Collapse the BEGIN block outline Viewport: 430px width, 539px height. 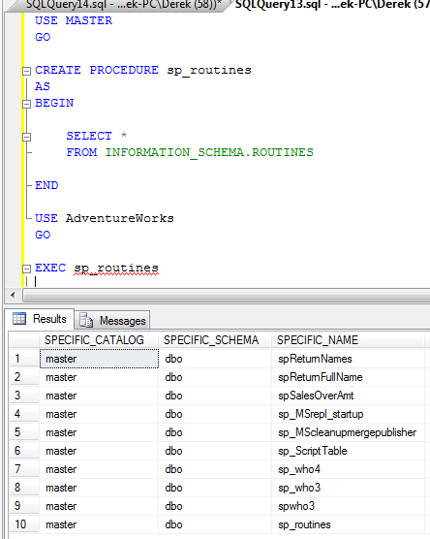[26, 104]
